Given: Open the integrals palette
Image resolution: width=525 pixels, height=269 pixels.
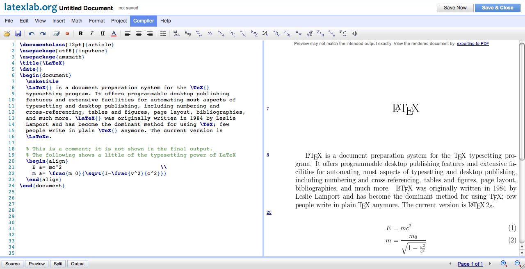Looking at the screenshot, I should click(343, 34).
